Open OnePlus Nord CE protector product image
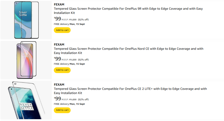The height and width of the screenshot is (121, 224). [26, 60]
